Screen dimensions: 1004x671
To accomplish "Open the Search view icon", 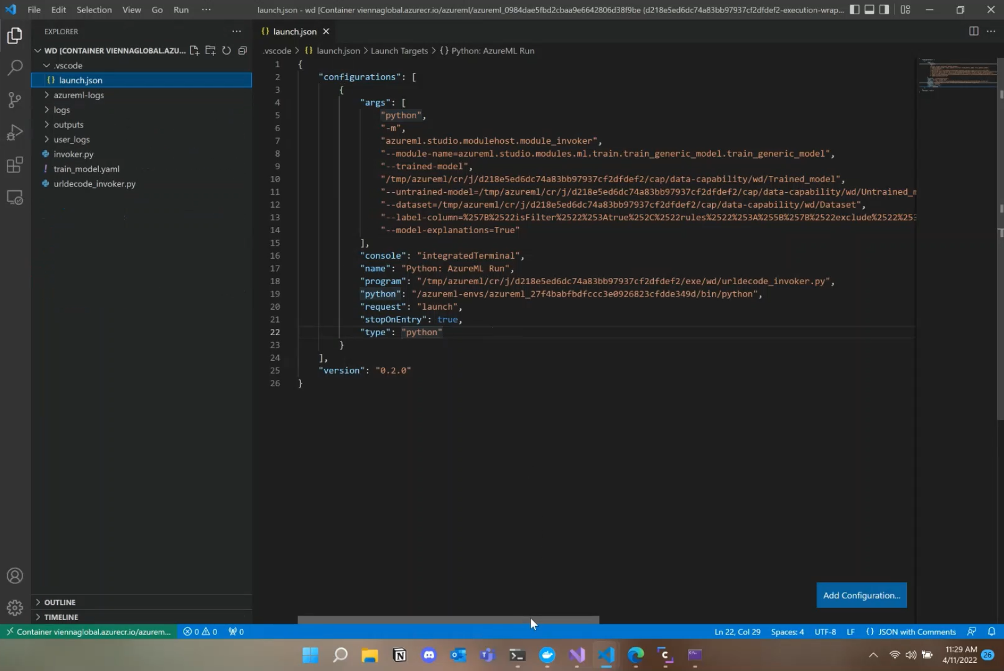I will (x=15, y=67).
